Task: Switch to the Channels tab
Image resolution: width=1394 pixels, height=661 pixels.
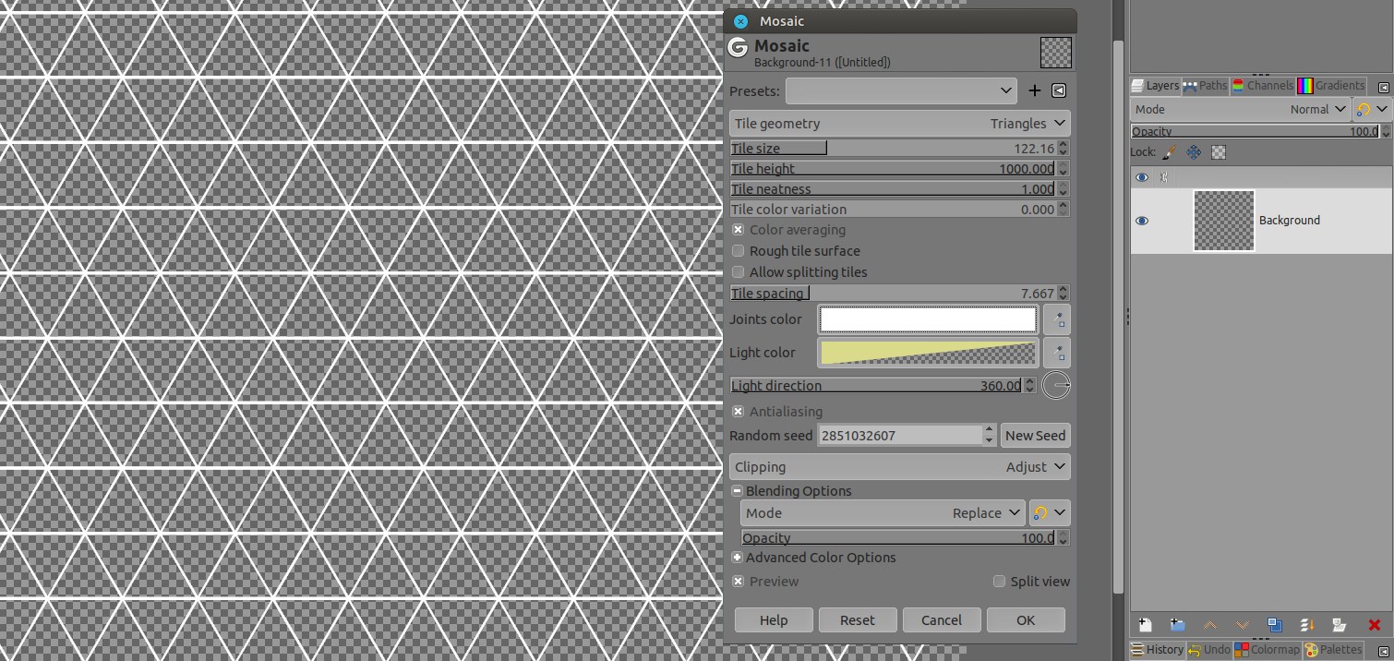Action: [1262, 86]
